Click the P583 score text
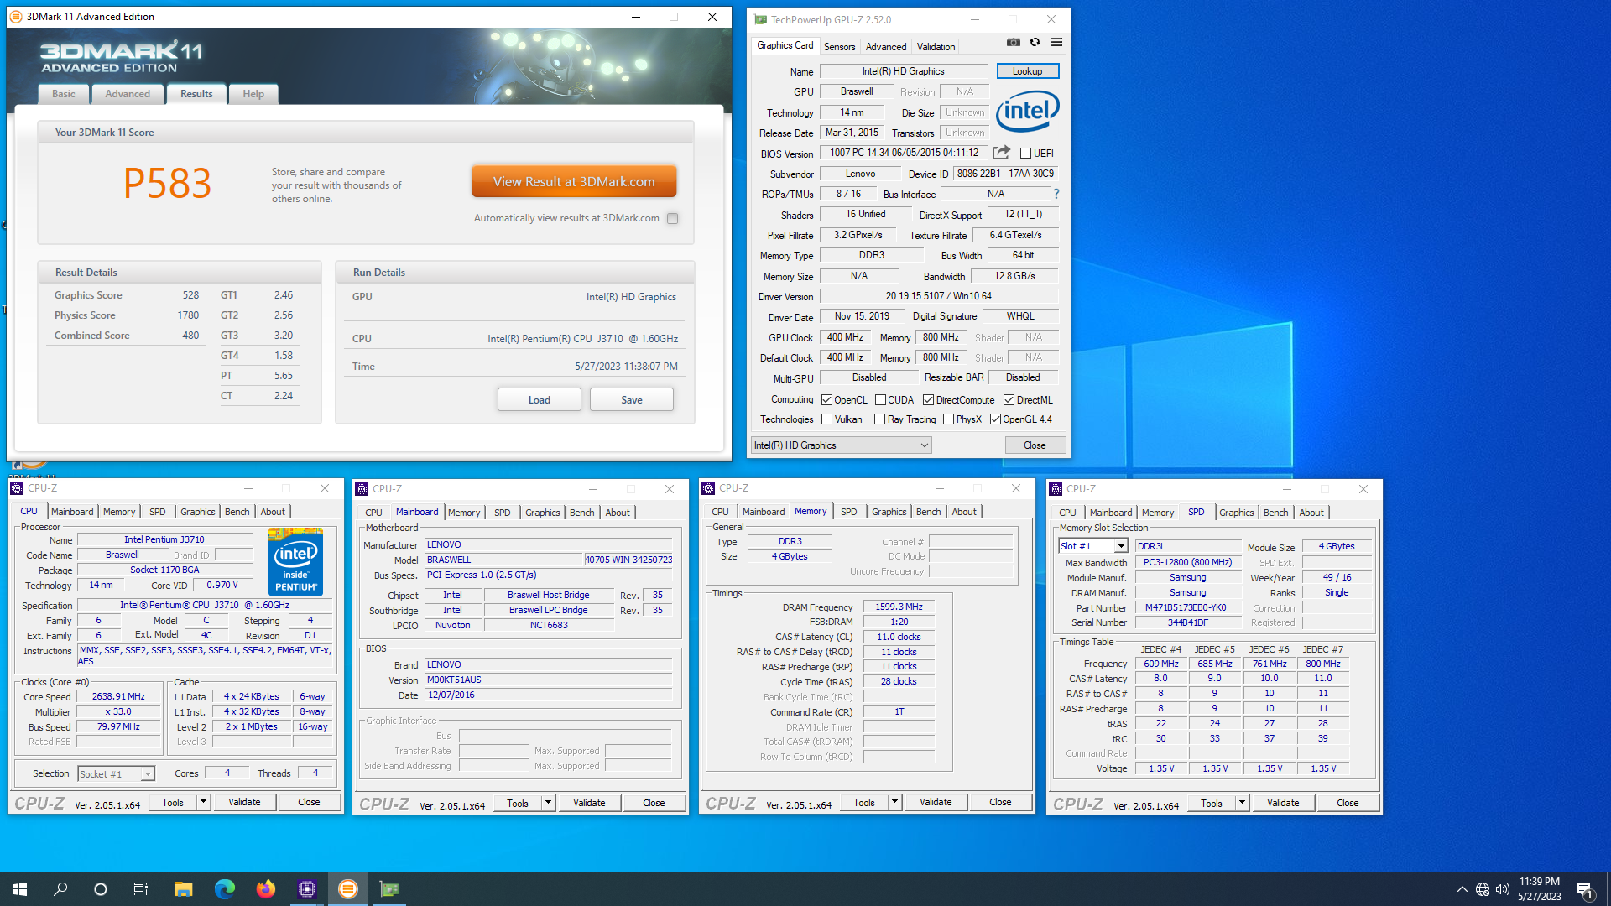Viewport: 1611px width, 906px height. [167, 183]
